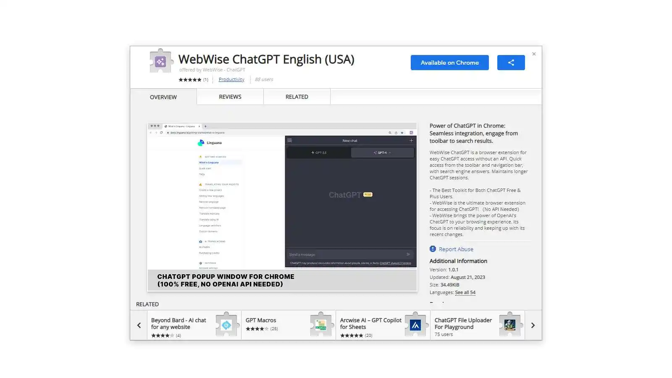
Task: Click the RELATED section label above the carousel
Action: [147, 304]
